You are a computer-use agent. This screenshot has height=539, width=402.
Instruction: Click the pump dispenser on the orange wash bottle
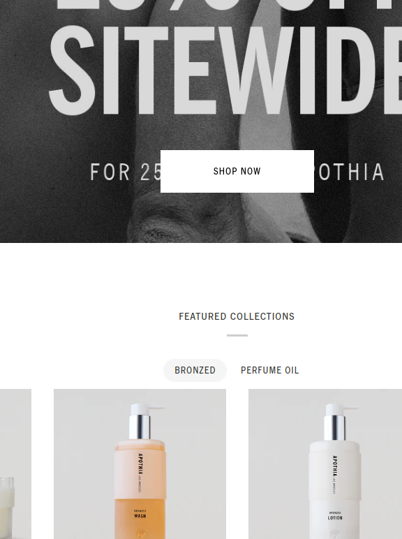tap(142, 421)
